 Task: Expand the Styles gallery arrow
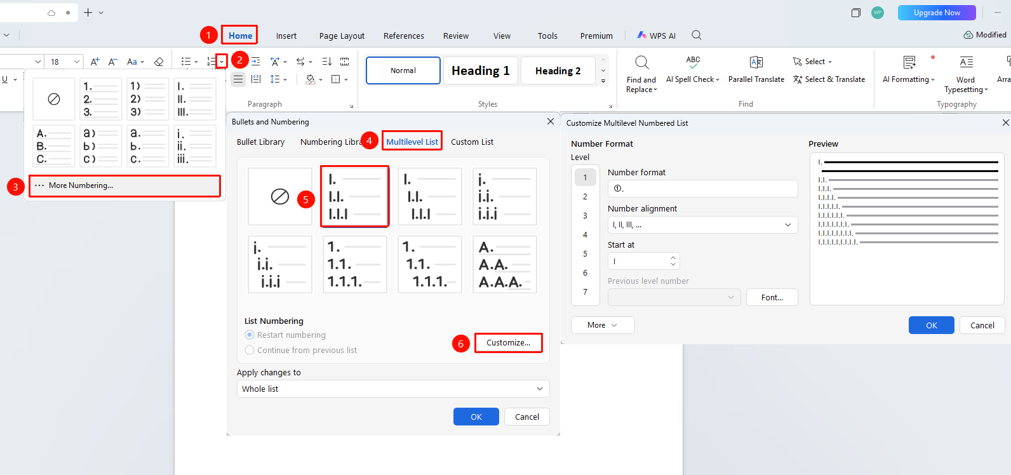(x=603, y=81)
